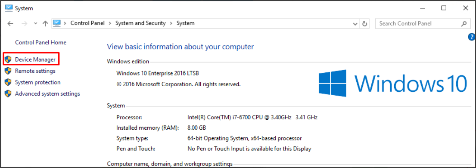Screen dimensions: 476x168
Task: Click the Forward navigation arrow
Action: 25,23
